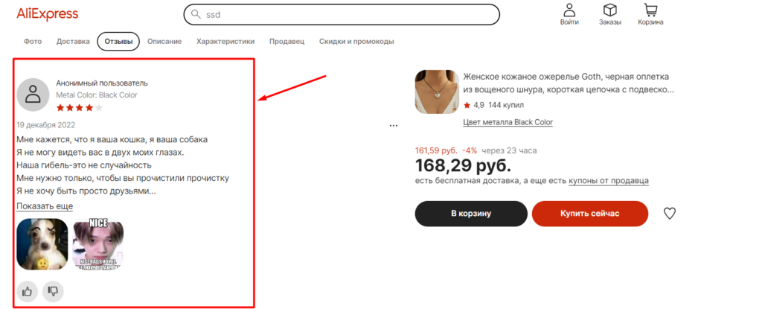Click the search magnifier icon
This screenshot has width=762, height=309.
point(196,15)
